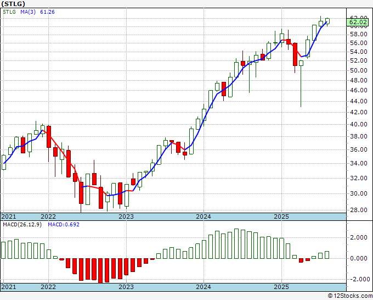Pick 2022 on the MACD panel time axis
Viewport: 373px width, 300px height.
tap(48, 287)
